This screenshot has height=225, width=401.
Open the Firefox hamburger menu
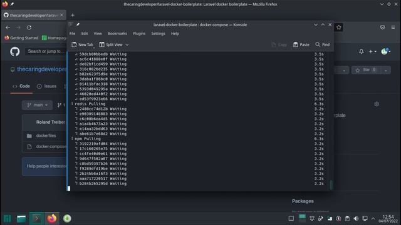pyautogui.click(x=393, y=27)
